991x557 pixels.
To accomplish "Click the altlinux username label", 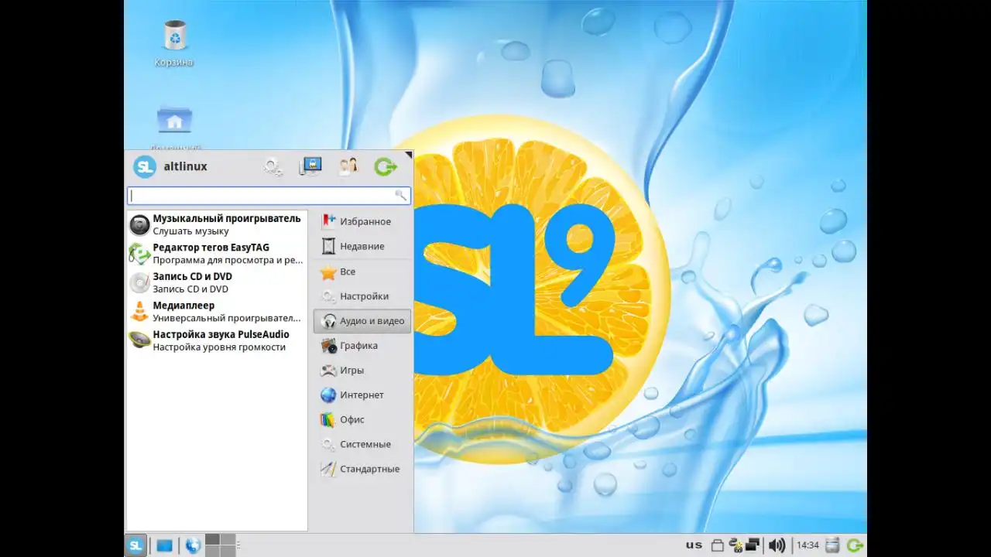I will pyautogui.click(x=185, y=166).
